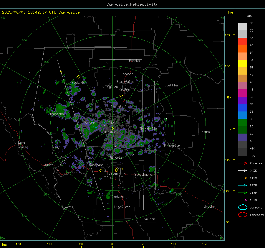Click the Cochrane label on the map

[x=96, y=165]
